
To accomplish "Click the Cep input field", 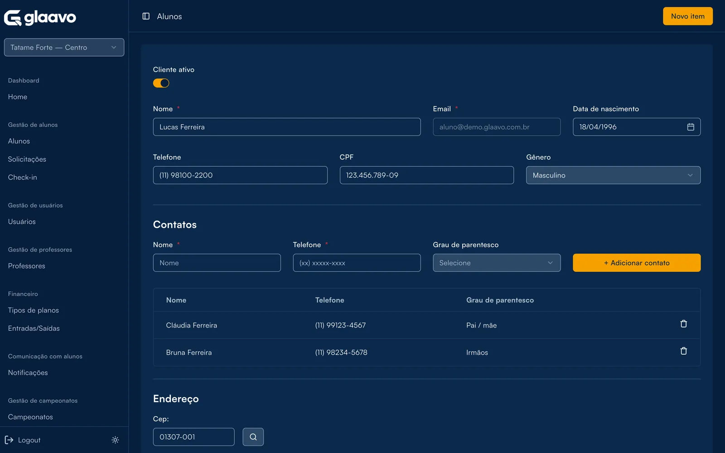I will click(193, 437).
